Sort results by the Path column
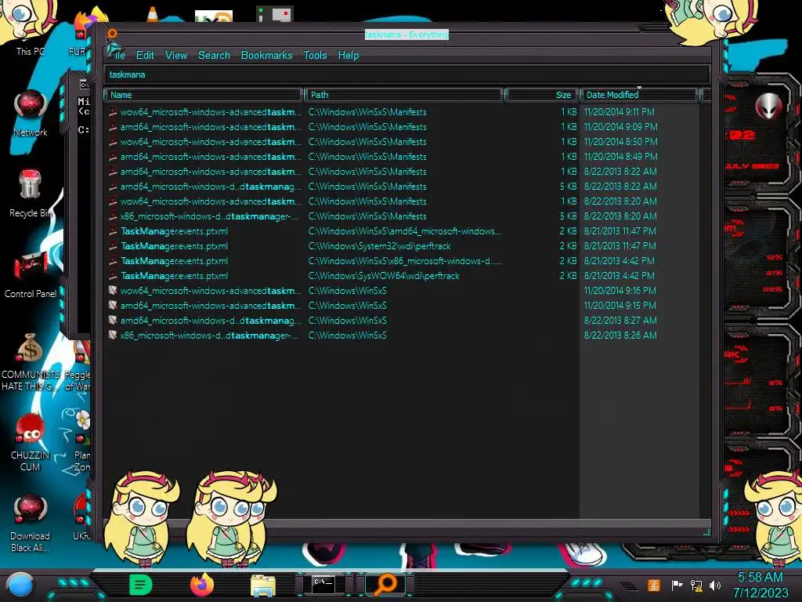Image resolution: width=802 pixels, height=602 pixels. (403, 95)
